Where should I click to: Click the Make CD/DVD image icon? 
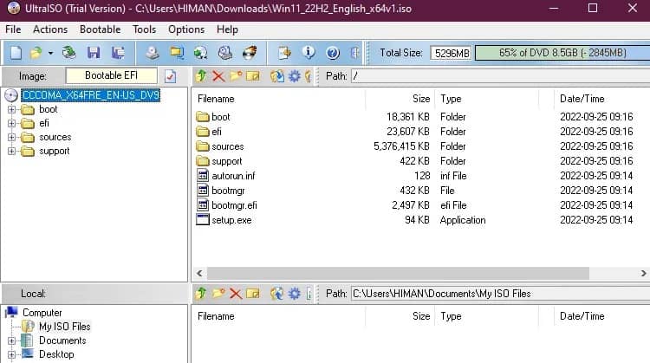pyautogui.click(x=153, y=53)
